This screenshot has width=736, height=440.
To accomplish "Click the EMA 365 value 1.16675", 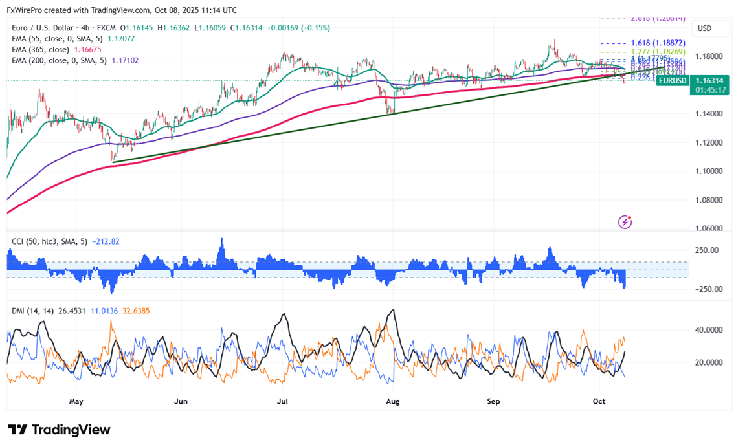I will point(88,49).
